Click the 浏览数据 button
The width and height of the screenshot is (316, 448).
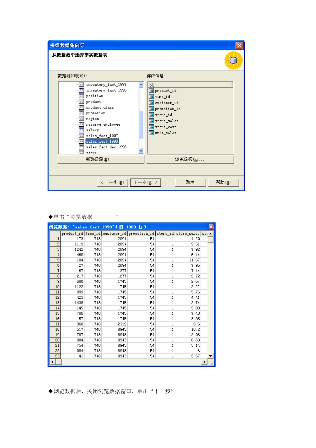point(190,160)
